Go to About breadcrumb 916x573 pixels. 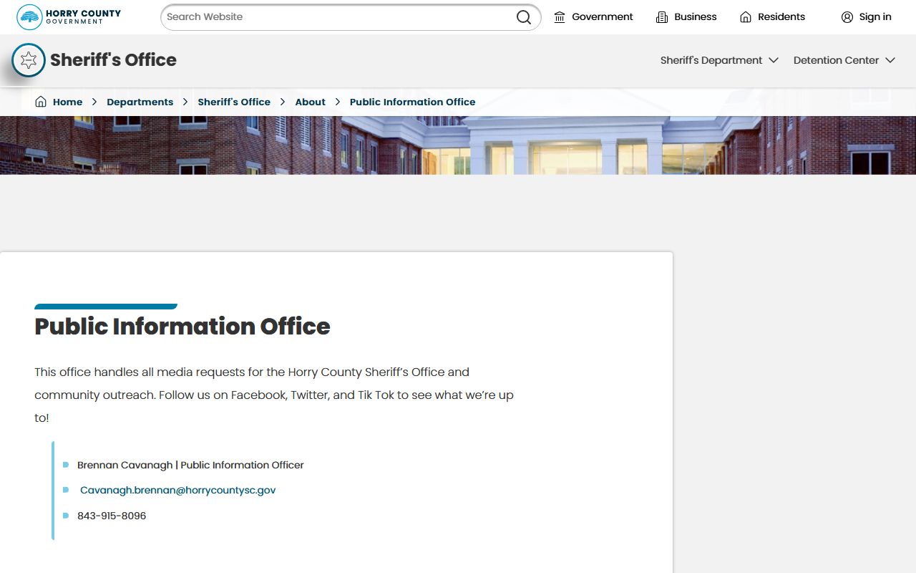coord(310,102)
